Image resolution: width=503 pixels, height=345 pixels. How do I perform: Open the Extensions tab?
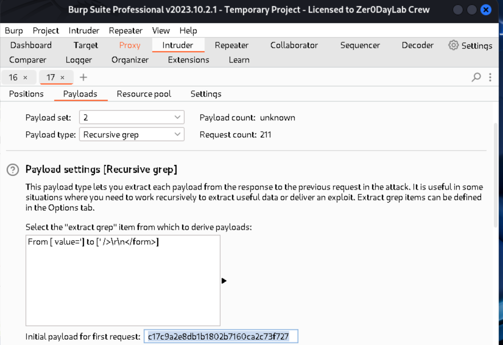tap(188, 60)
